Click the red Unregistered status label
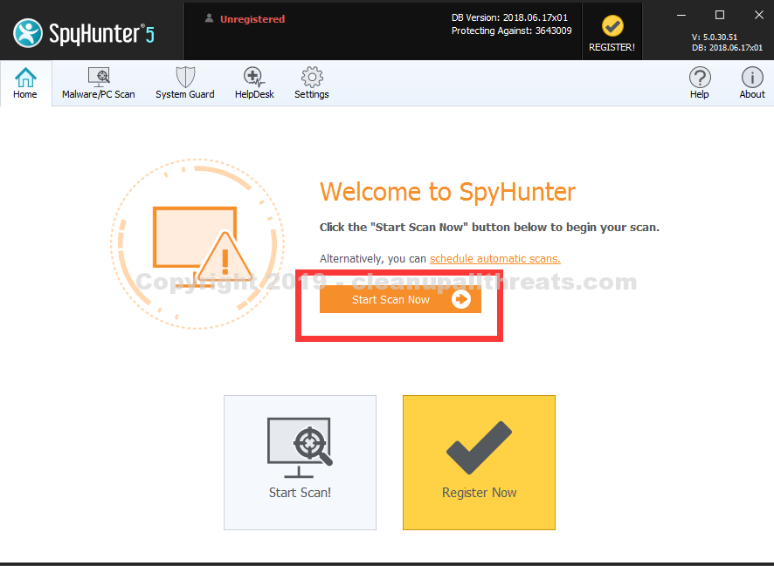 (252, 18)
